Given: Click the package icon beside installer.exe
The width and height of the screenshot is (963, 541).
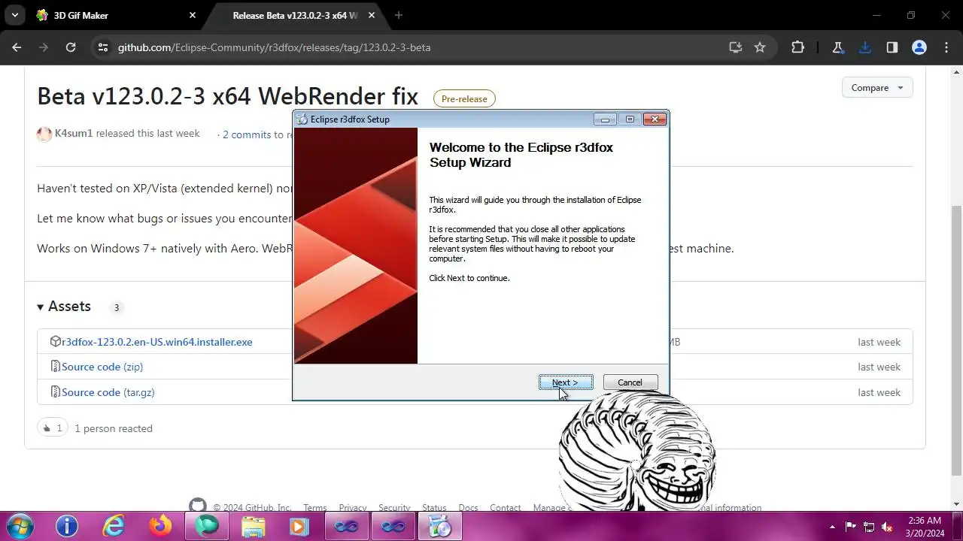Looking at the screenshot, I should [x=55, y=341].
